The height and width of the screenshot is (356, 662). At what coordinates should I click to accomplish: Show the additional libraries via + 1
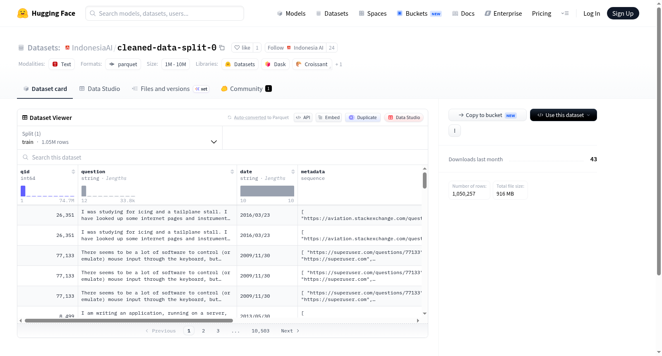[x=339, y=64]
